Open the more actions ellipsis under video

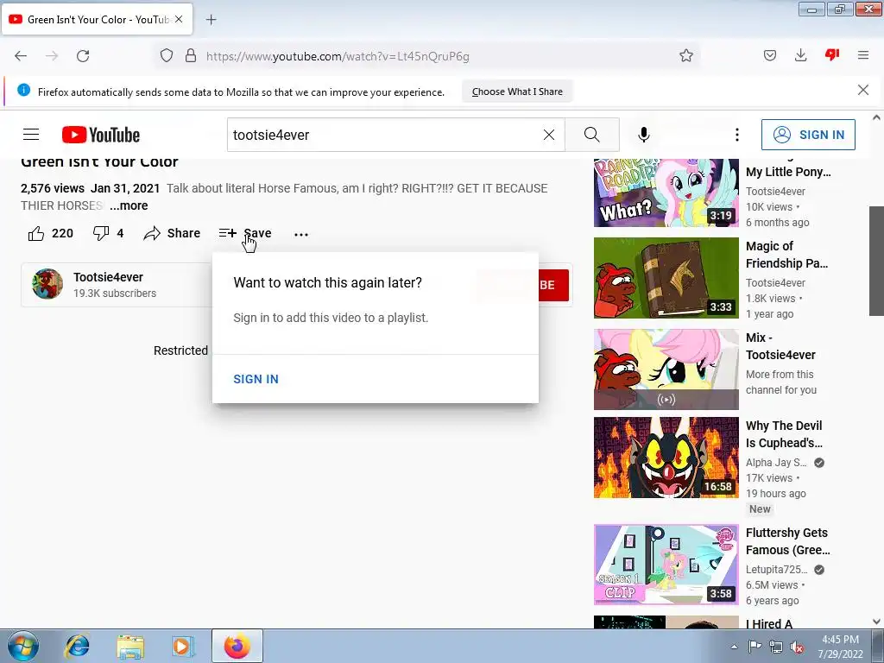coord(301,234)
